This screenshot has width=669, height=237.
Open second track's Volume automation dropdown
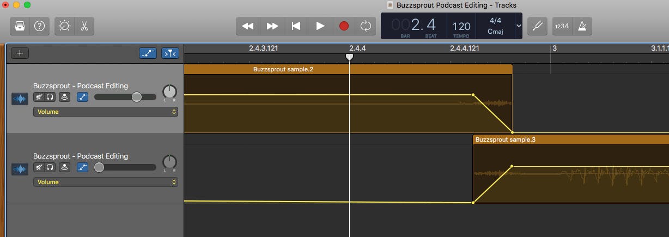[x=106, y=182]
